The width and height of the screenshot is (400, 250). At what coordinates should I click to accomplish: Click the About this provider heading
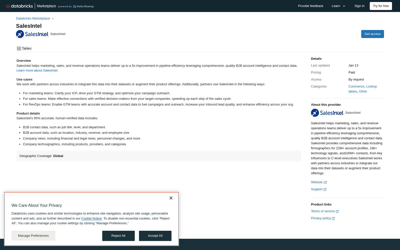tap(326, 105)
